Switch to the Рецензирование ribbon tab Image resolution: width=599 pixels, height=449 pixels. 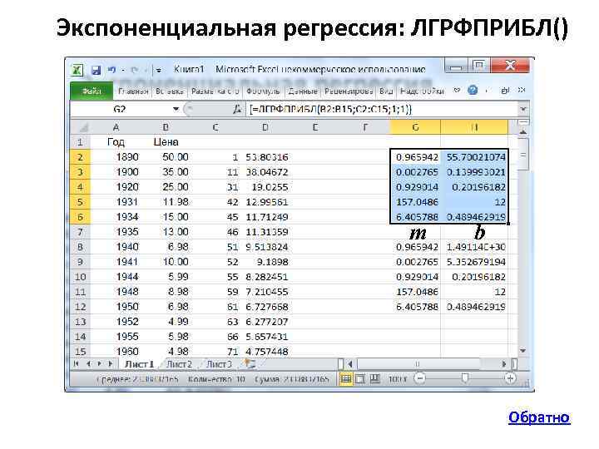pyautogui.click(x=349, y=91)
